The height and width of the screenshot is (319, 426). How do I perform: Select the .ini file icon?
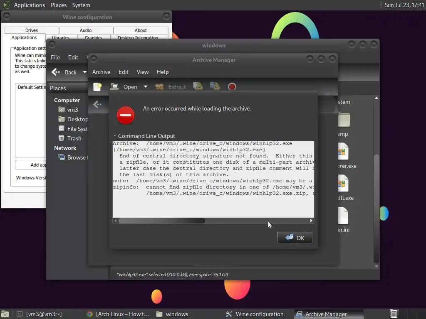343,216
